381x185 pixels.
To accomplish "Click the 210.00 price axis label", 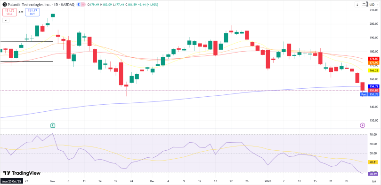I will click(373, 10).
